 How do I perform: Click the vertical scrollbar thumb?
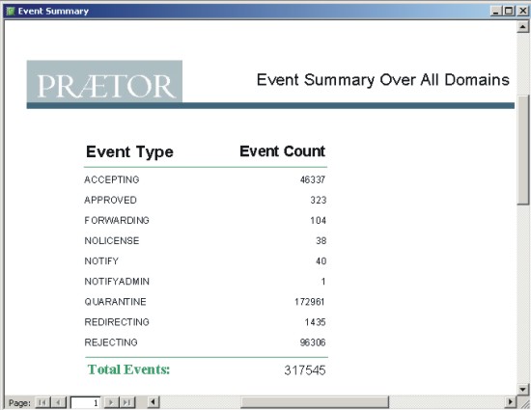click(x=523, y=150)
